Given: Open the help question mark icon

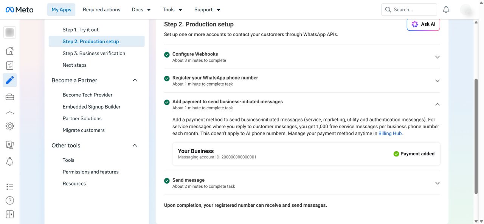Looking at the screenshot, I should (10, 201).
